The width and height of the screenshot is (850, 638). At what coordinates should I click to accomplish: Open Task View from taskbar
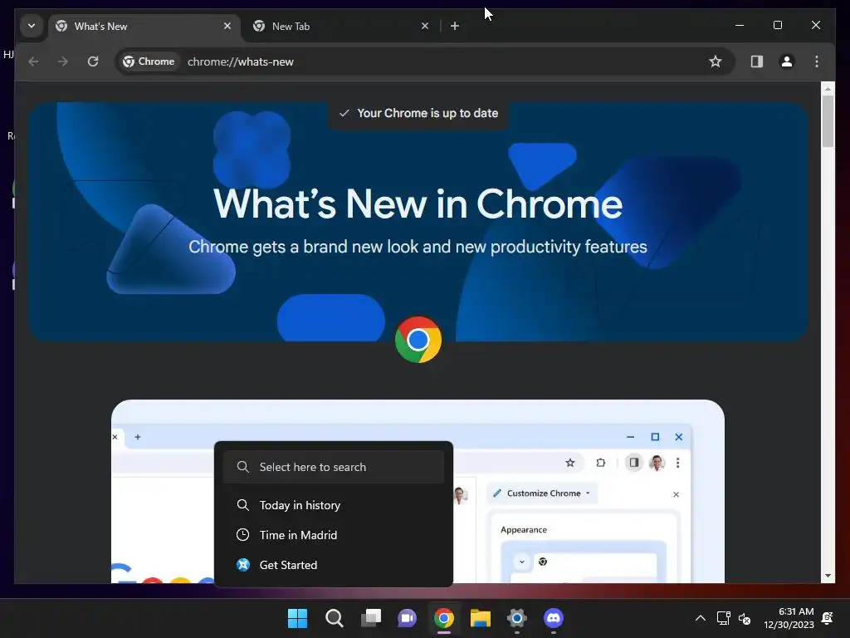coord(371,618)
